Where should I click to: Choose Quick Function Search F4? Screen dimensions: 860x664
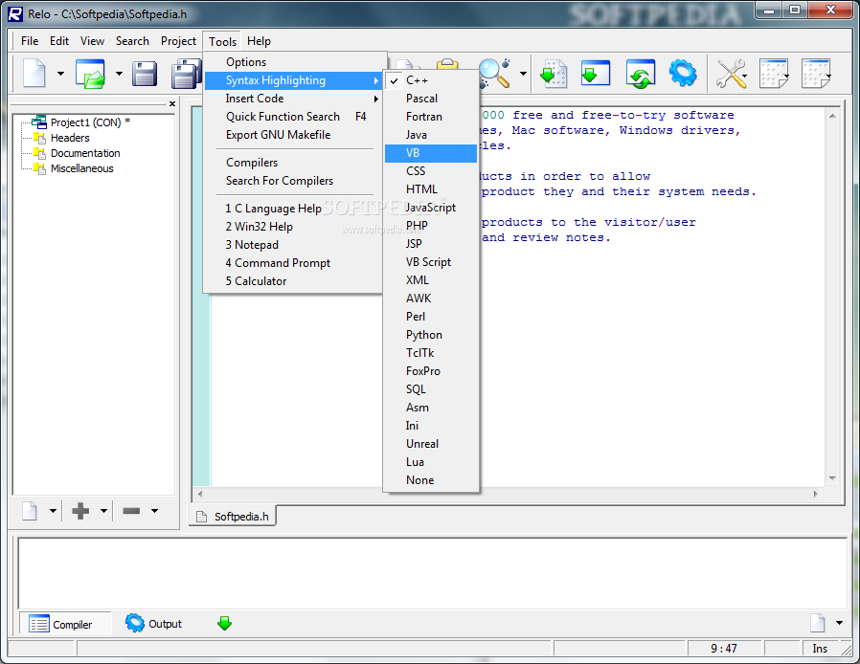(293, 117)
